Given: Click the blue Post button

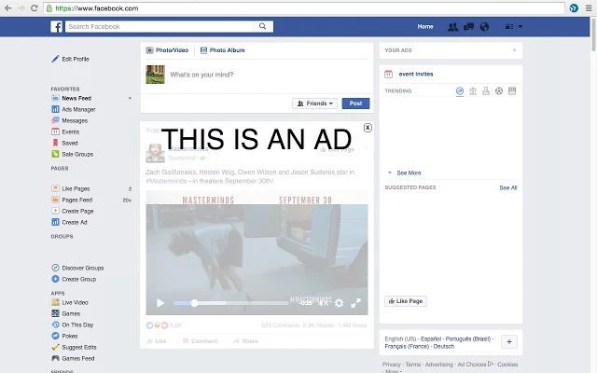Looking at the screenshot, I should click(x=354, y=104).
